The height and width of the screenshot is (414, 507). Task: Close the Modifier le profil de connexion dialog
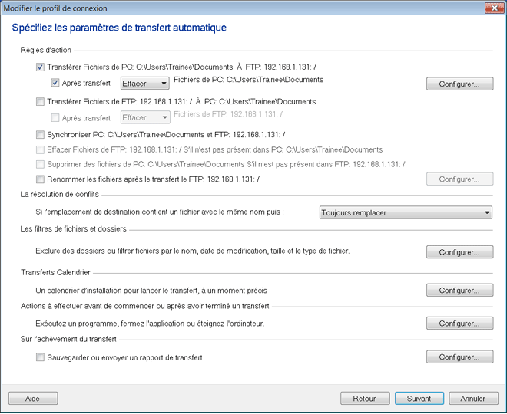click(x=489, y=8)
